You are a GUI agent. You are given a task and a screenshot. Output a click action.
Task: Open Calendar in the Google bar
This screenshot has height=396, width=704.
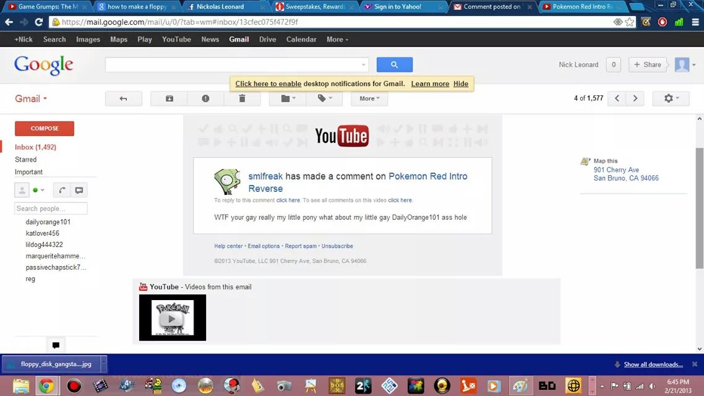coord(301,40)
